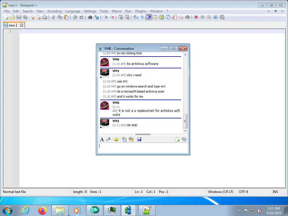The height and width of the screenshot is (216, 288).
Task: Start macro recording with red dot icon
Action: click(196, 17)
